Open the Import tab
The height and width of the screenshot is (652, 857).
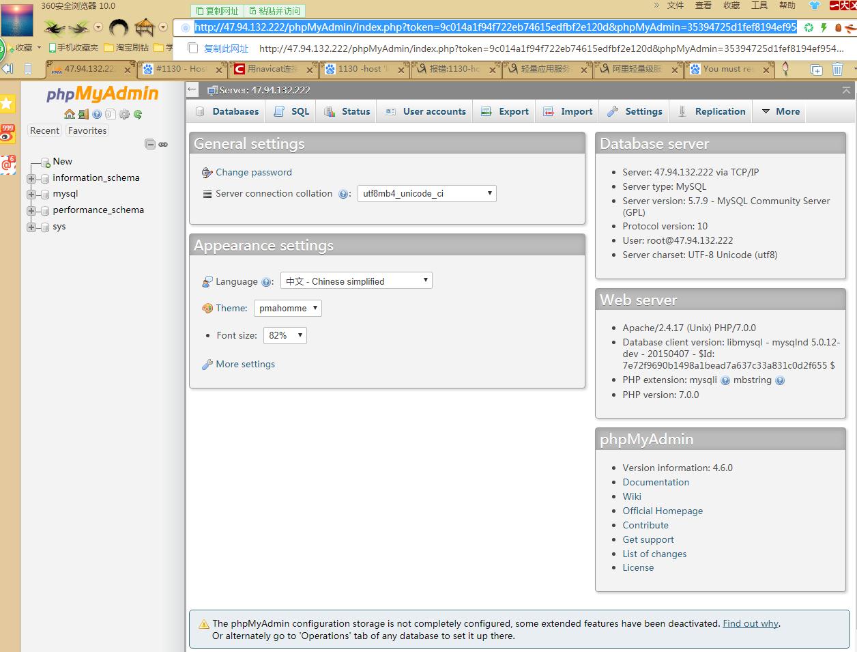[x=568, y=111]
